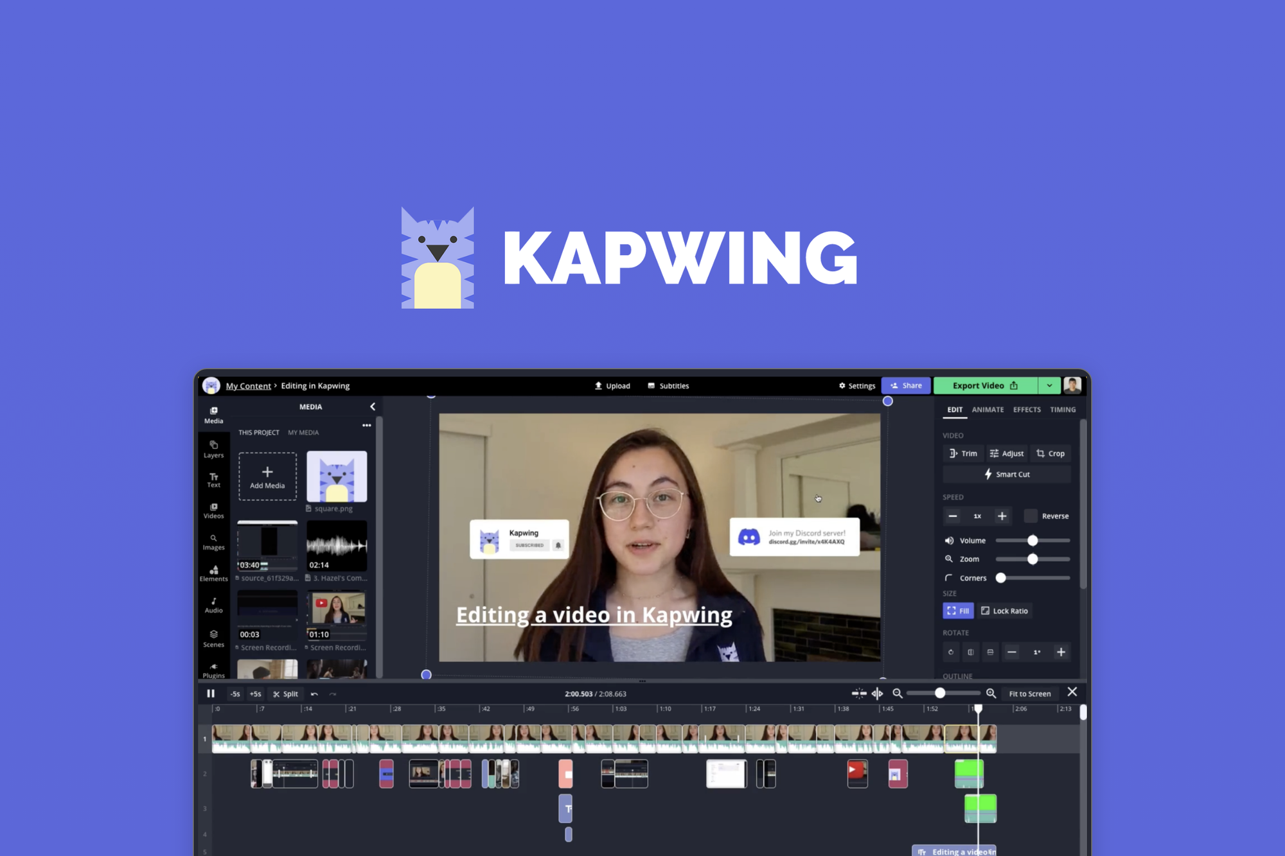This screenshot has width=1285, height=856.
Task: Open the Audio panel
Action: (213, 605)
